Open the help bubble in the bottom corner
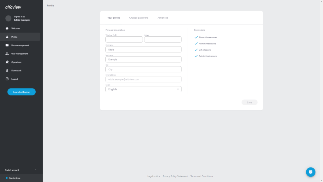The width and height of the screenshot is (323, 182). click(x=310, y=172)
